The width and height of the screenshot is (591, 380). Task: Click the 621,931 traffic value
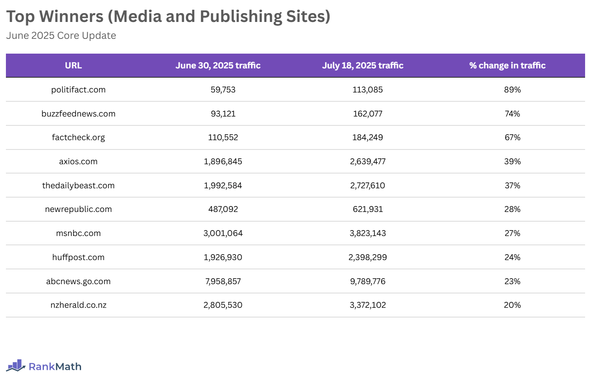(x=368, y=209)
